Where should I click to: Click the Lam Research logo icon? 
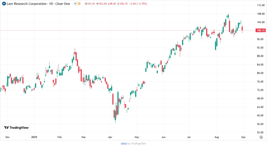pos(4,4)
